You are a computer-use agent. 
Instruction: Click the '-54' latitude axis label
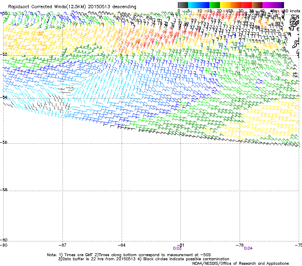(4, 97)
